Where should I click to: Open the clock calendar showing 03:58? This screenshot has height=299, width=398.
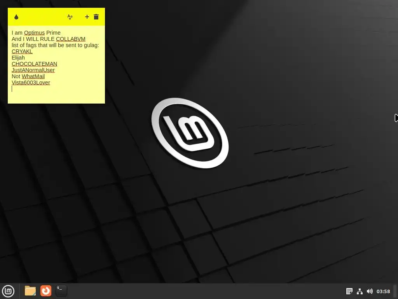(383, 291)
